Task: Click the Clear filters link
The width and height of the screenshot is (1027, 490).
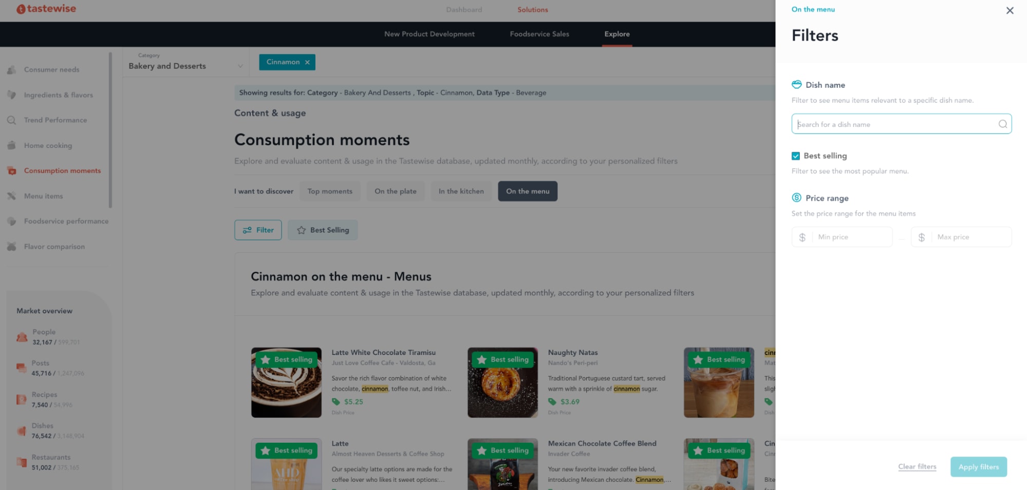Action: coord(917,466)
